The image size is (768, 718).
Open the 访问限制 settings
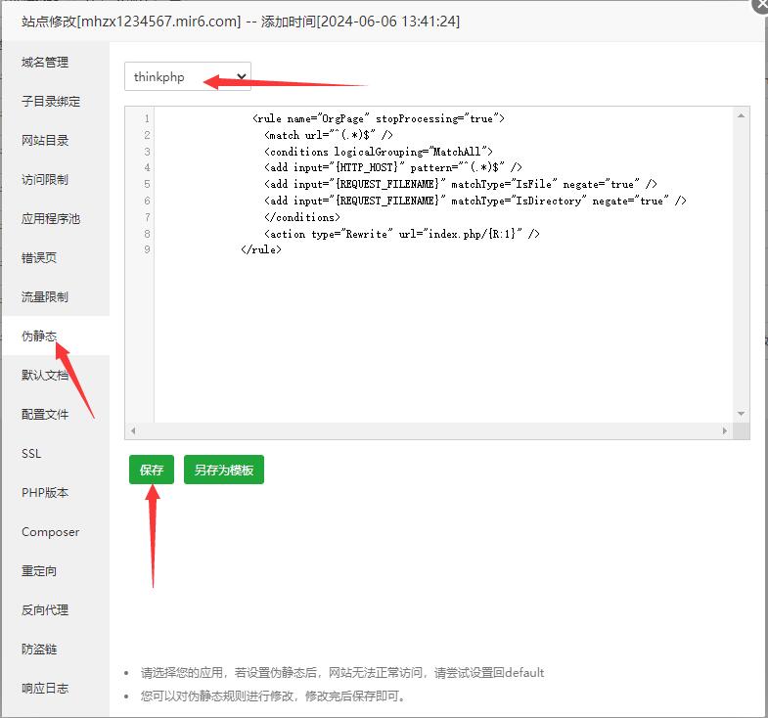pos(45,180)
